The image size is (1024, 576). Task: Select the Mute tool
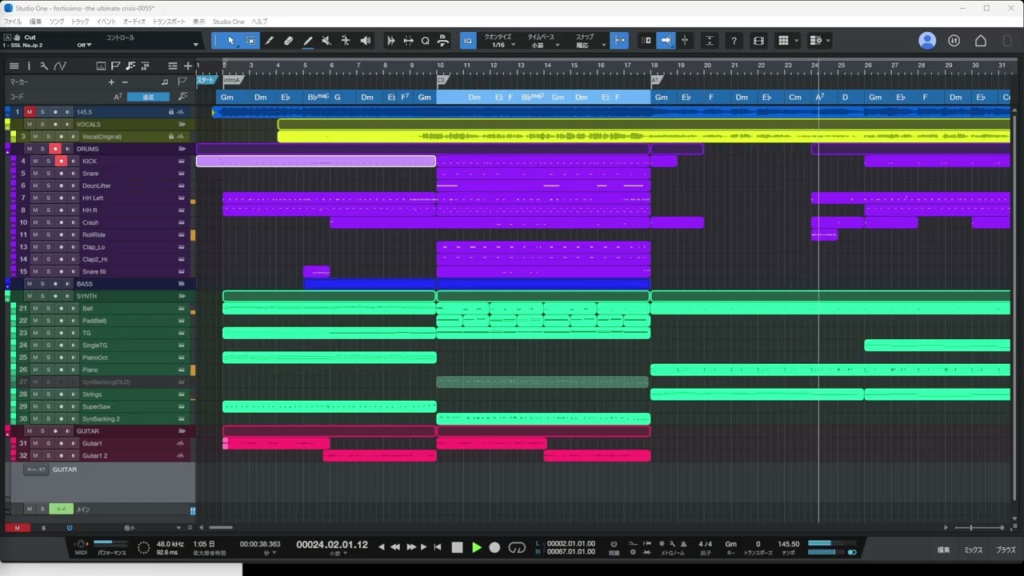326,41
